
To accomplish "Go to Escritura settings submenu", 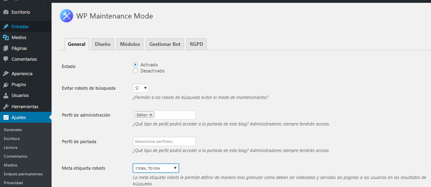I will (x=12, y=139).
